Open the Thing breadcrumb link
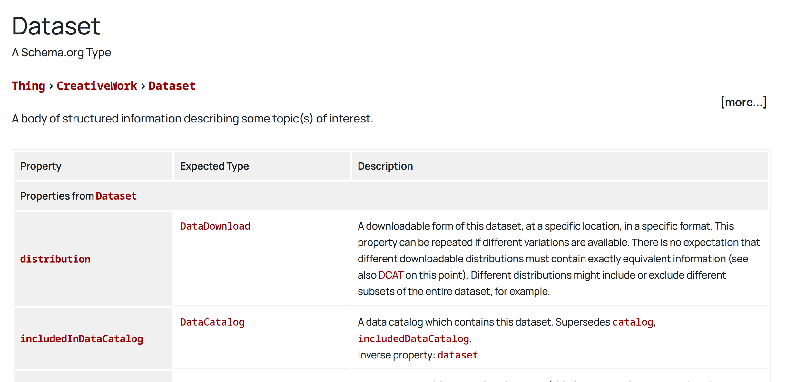Image resolution: width=806 pixels, height=382 pixels. point(28,86)
